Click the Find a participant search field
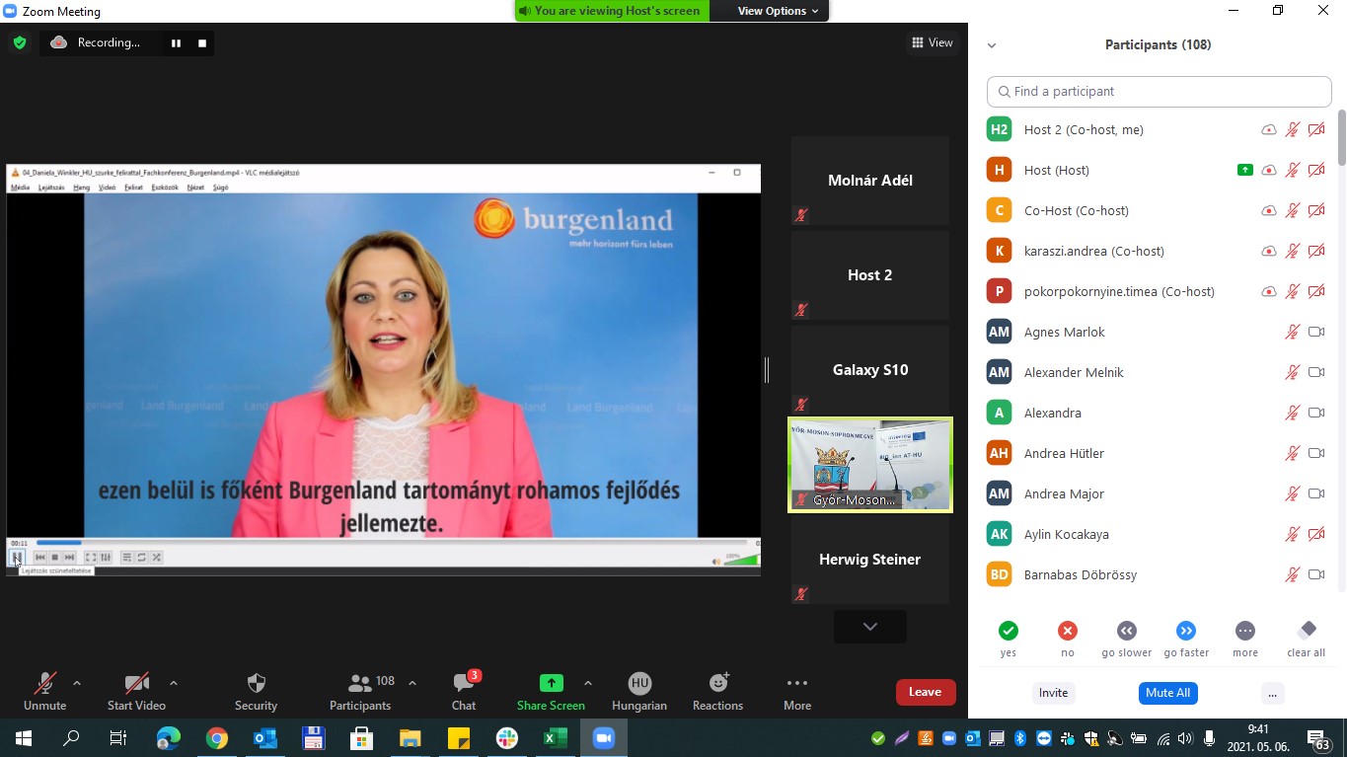The image size is (1347, 757). click(x=1160, y=91)
